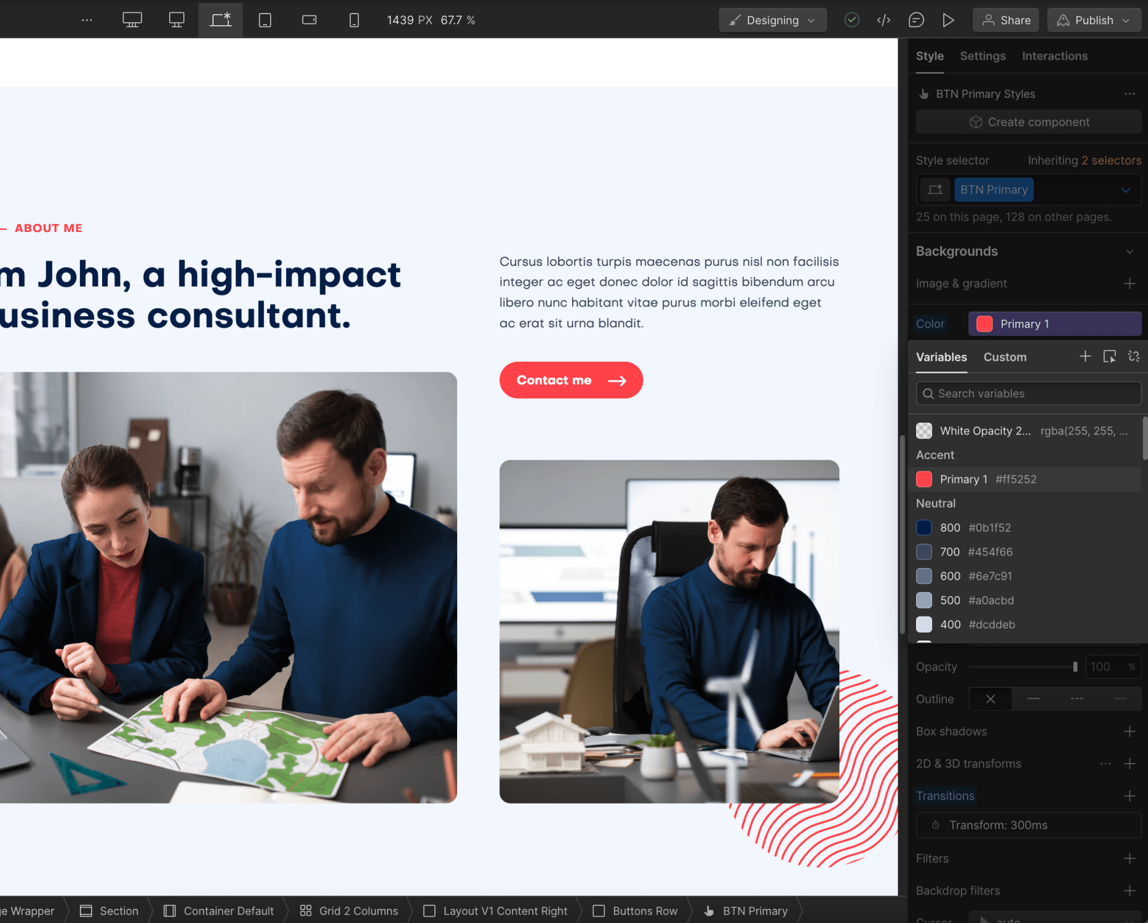Add a new color variable
Viewport: 1148px width, 923px height.
tap(1085, 356)
